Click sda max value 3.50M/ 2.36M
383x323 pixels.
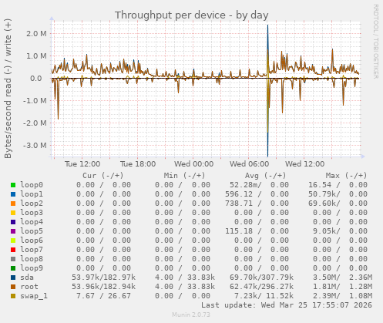(x=342, y=278)
